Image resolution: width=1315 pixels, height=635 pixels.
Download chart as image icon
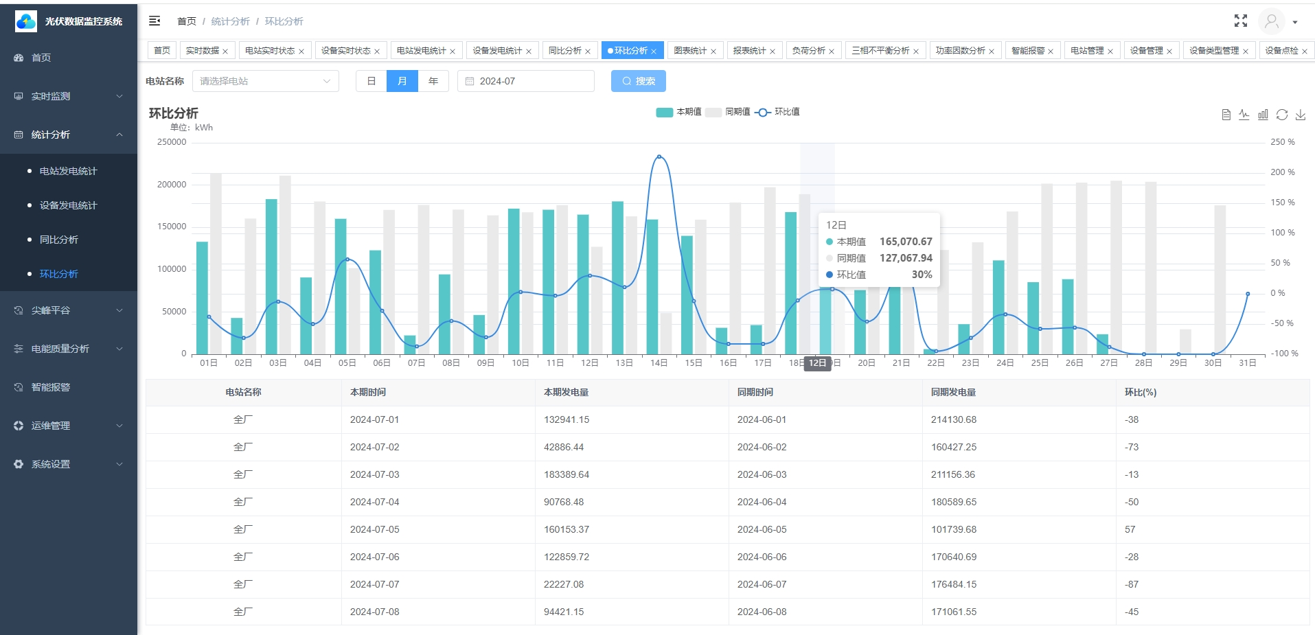[x=1300, y=115]
